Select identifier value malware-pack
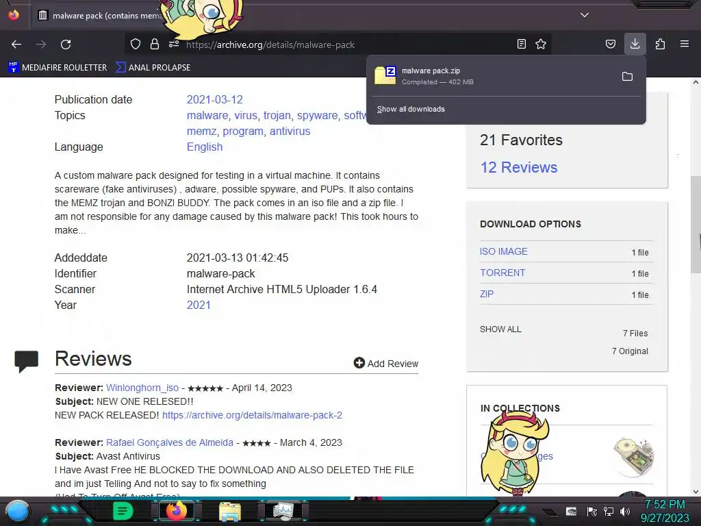The height and width of the screenshot is (526, 701). pyautogui.click(x=221, y=273)
